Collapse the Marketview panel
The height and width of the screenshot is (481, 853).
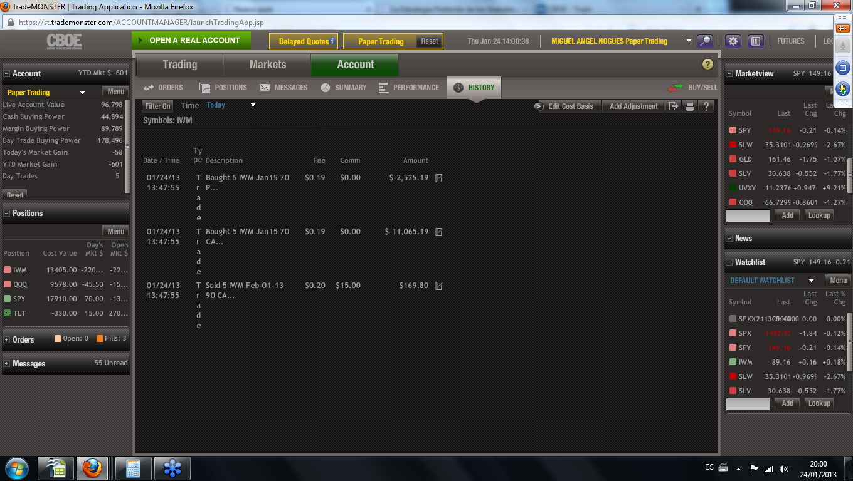pos(729,74)
